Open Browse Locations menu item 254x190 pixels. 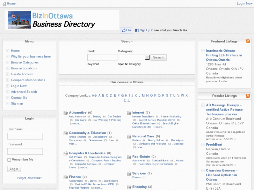point(24,68)
